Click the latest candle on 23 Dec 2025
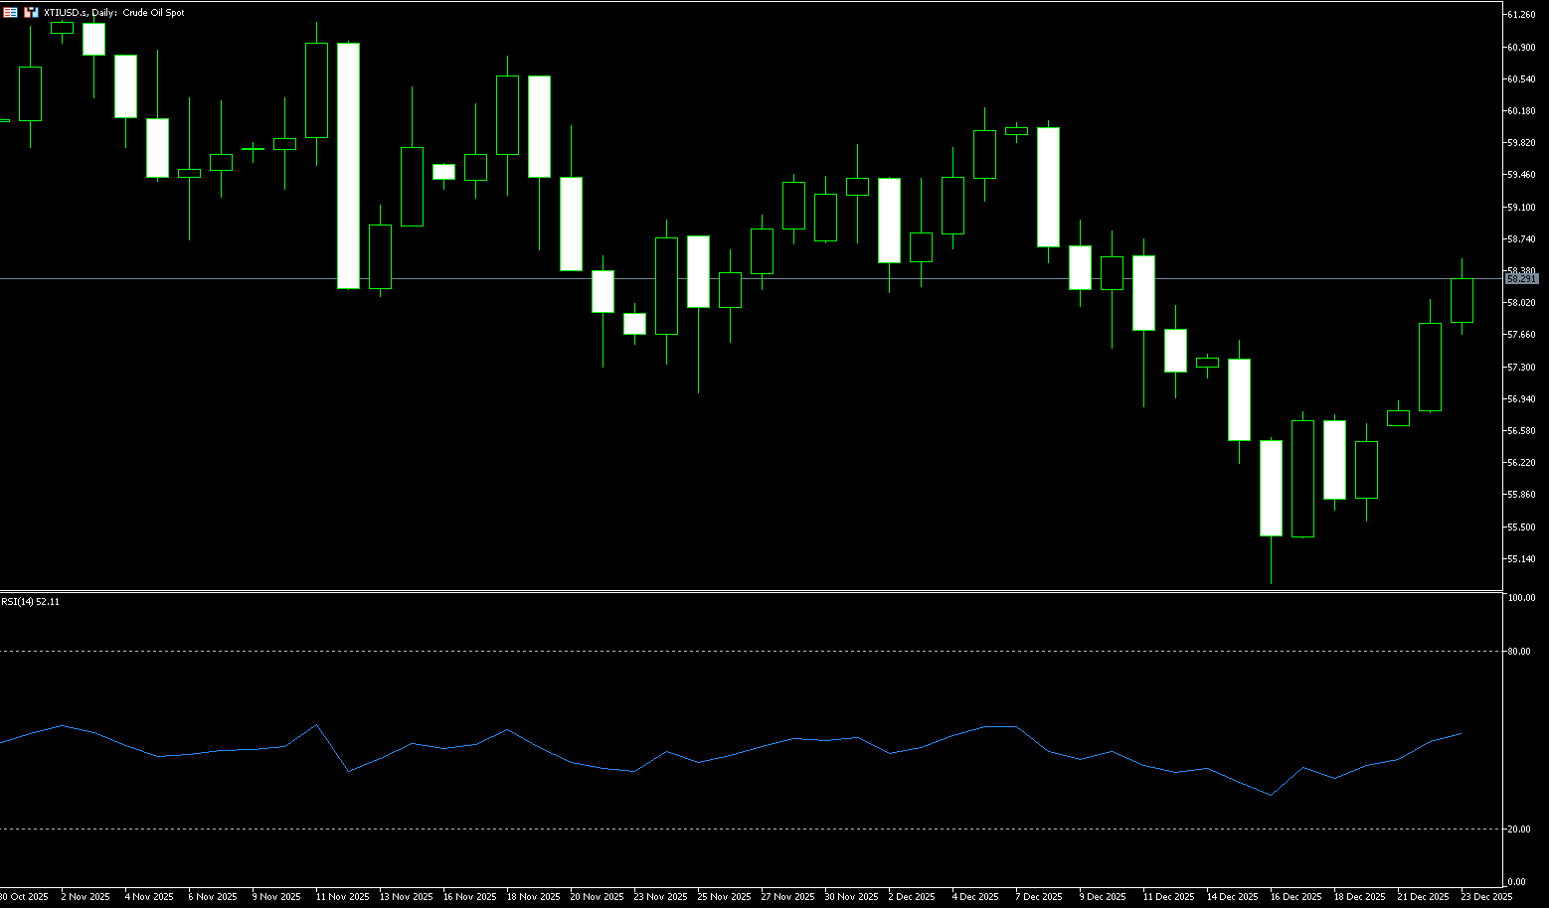The width and height of the screenshot is (1549, 908). [1462, 300]
